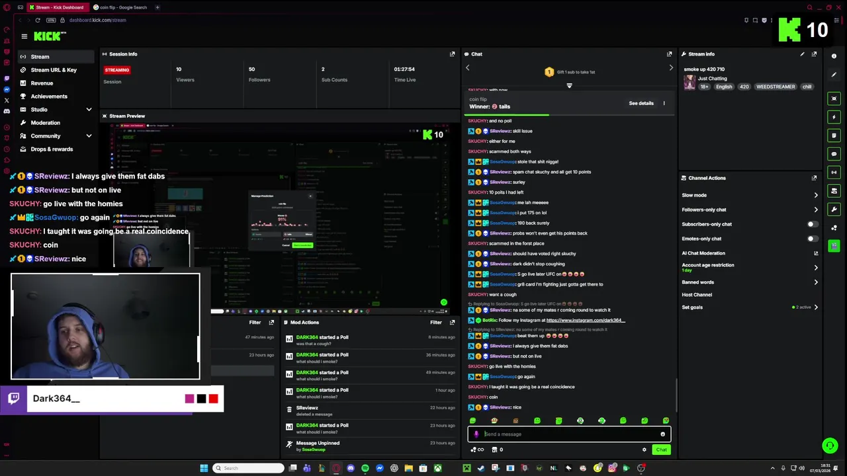Open the Stream Preview thumbnail
This screenshot has height=476, width=847.
279,218
